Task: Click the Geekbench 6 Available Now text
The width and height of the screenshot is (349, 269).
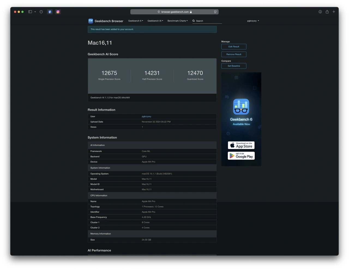Action: pos(241,121)
